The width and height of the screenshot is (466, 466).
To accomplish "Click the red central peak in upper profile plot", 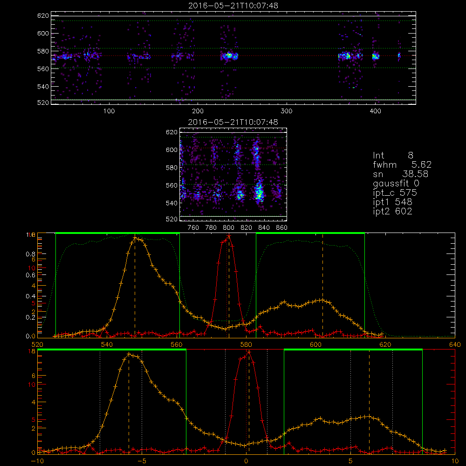I will (228, 237).
